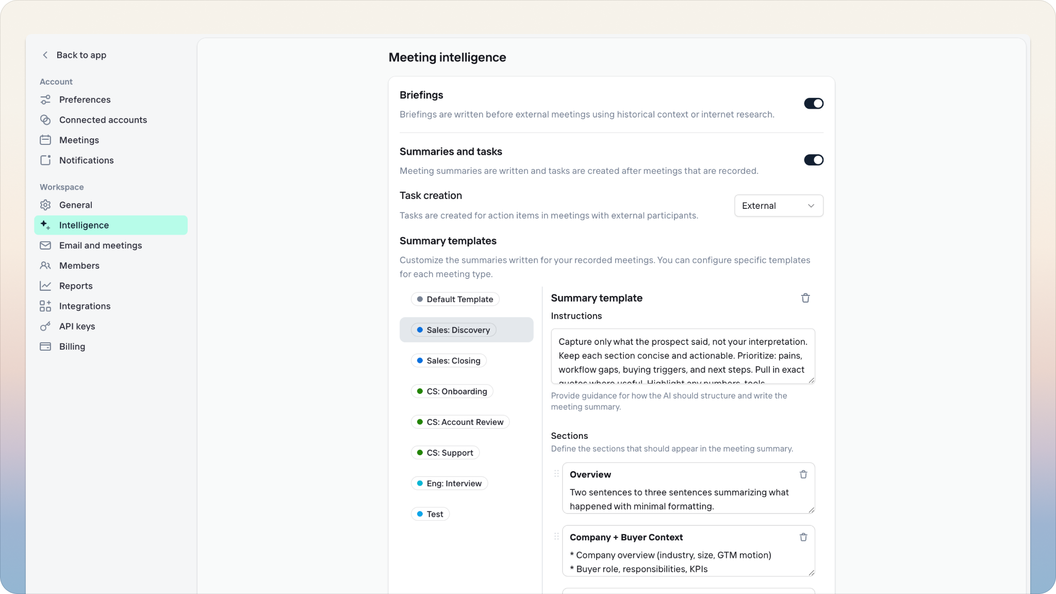
Task: Click the Integrations grid icon
Action: pos(45,306)
